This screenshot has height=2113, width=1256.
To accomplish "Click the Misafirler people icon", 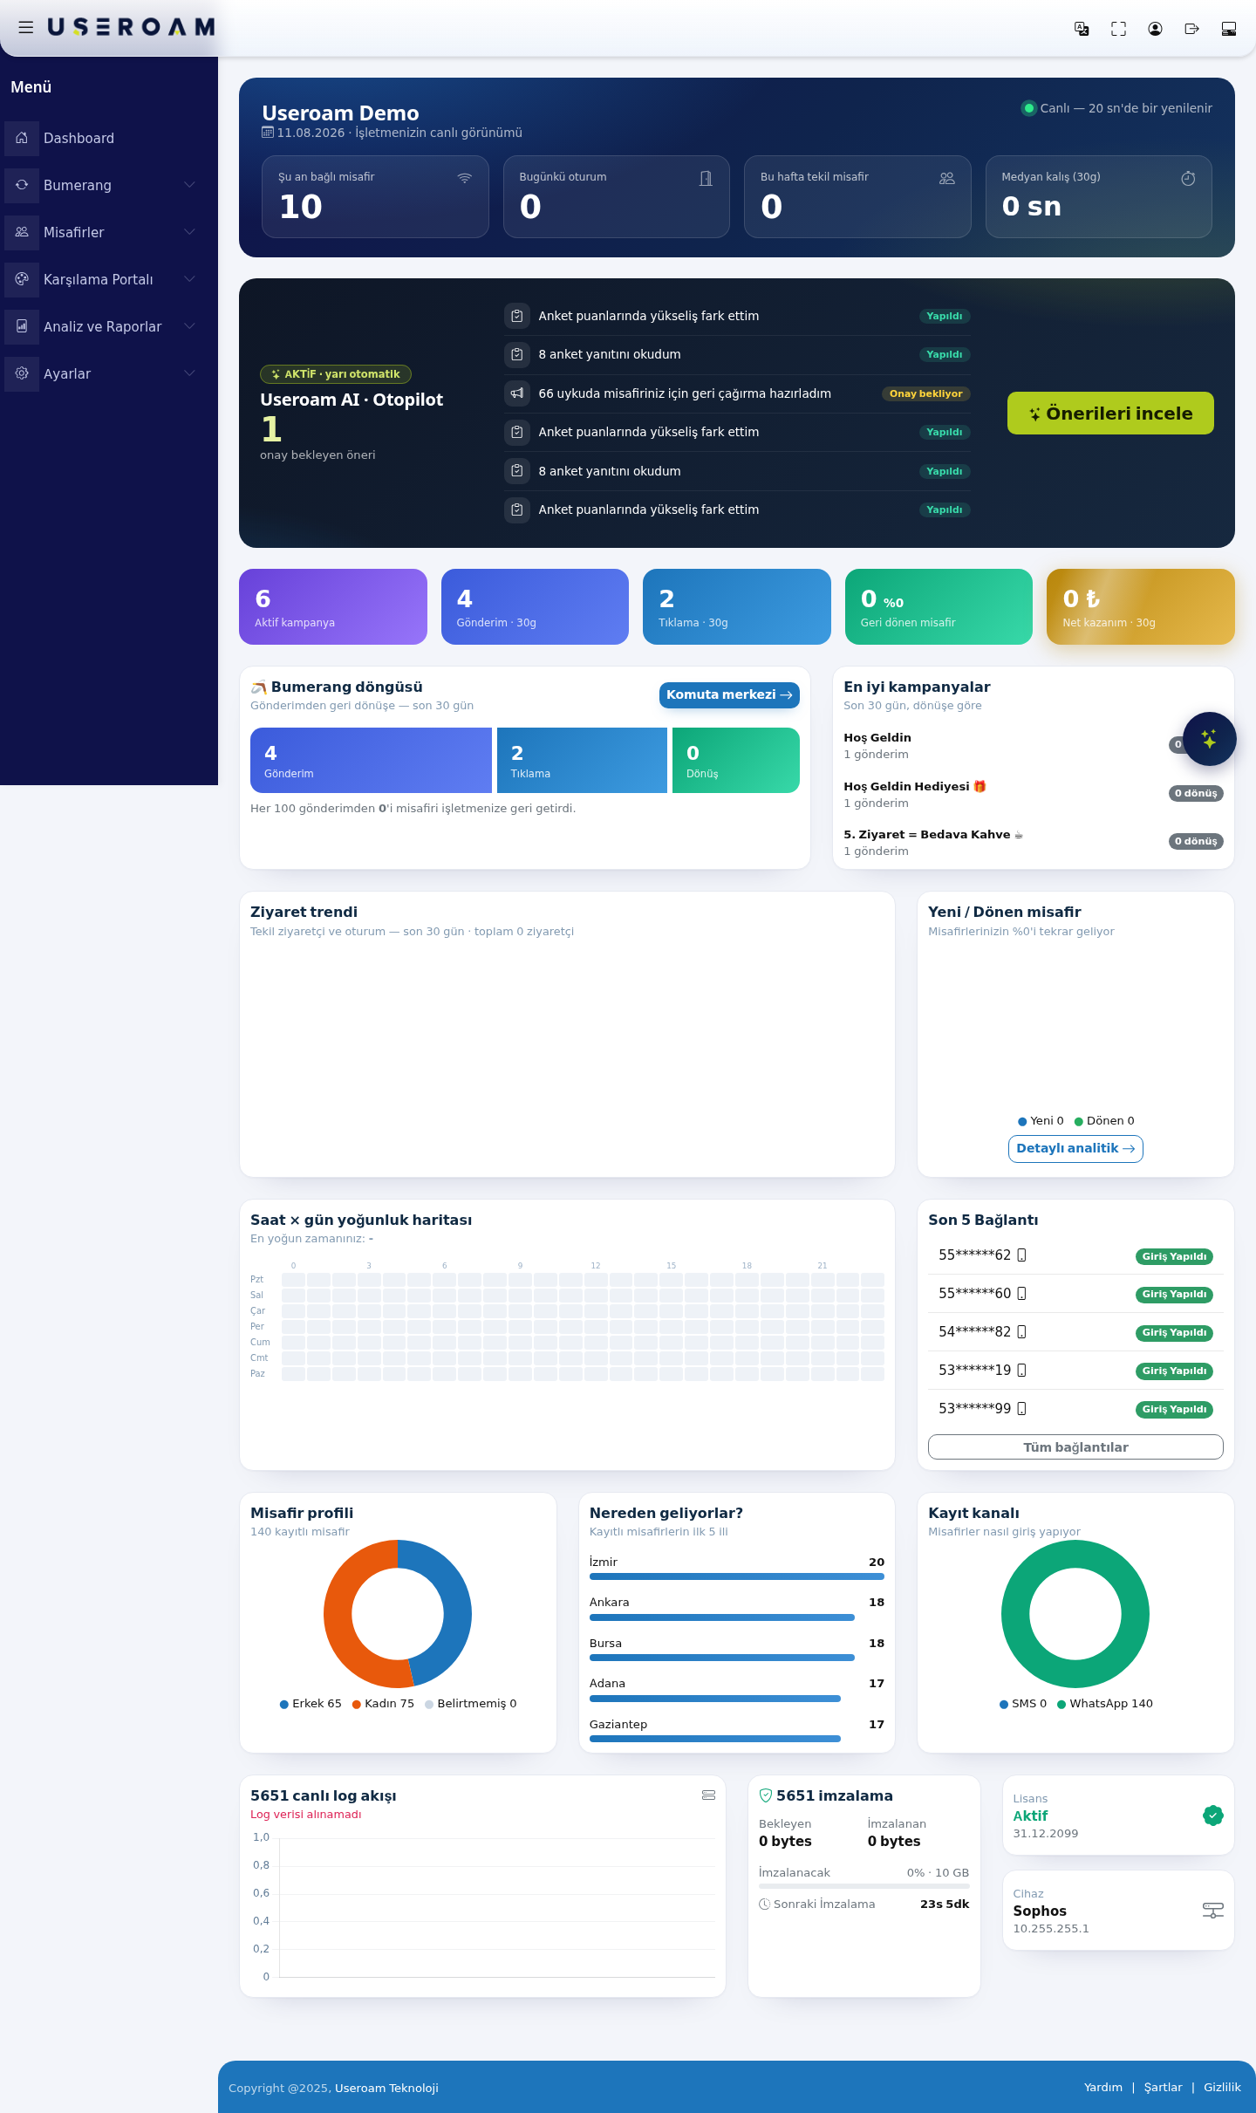I will [x=22, y=232].
